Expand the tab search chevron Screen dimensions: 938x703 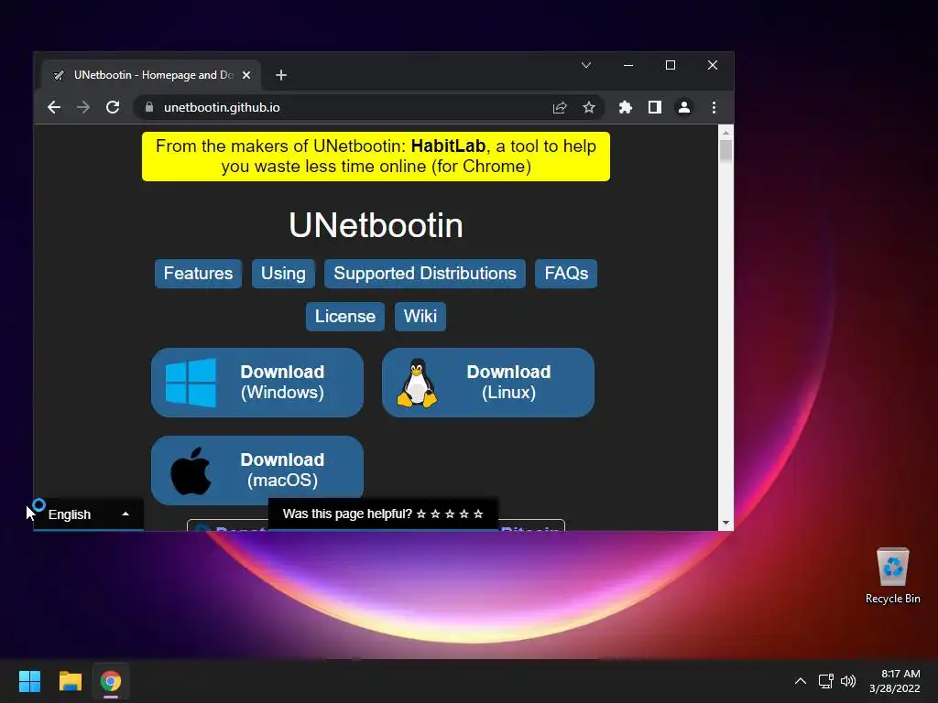point(586,65)
